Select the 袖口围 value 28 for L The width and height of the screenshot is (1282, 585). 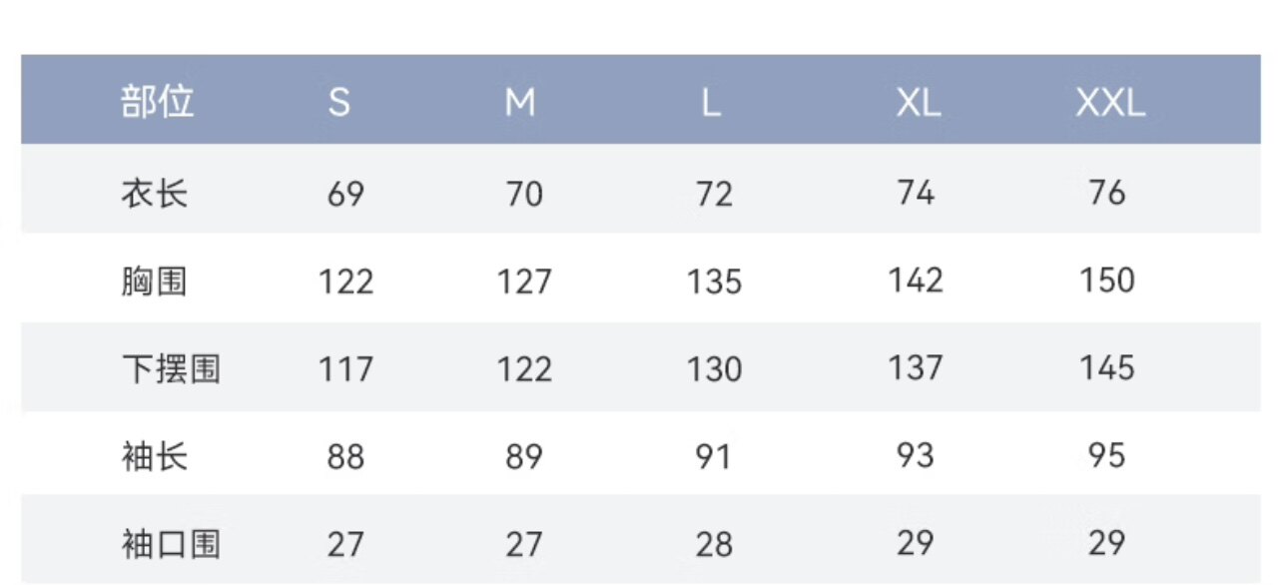coord(714,546)
